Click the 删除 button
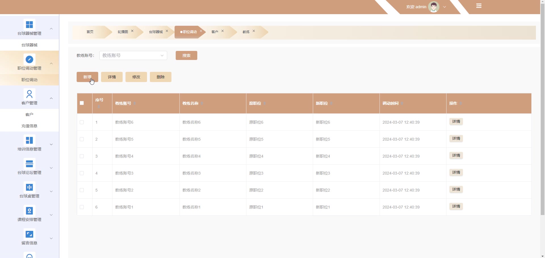This screenshot has height=258, width=545. pyautogui.click(x=161, y=77)
